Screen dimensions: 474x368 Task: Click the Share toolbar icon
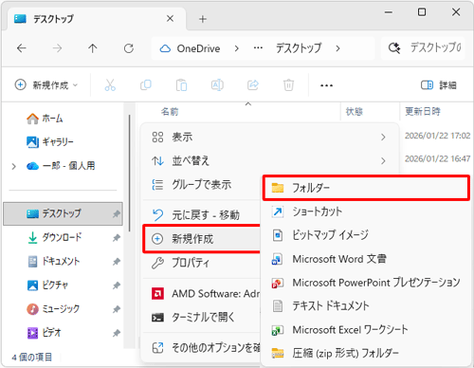coord(253,85)
